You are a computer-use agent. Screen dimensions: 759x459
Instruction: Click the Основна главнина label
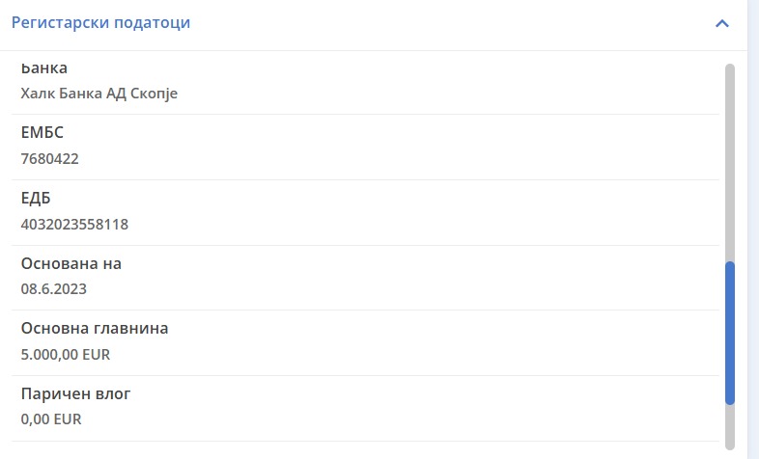click(95, 329)
